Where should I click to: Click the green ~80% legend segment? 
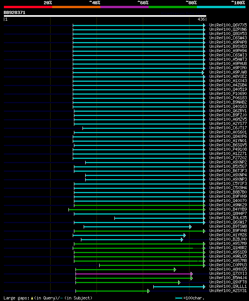click(x=173, y=7)
